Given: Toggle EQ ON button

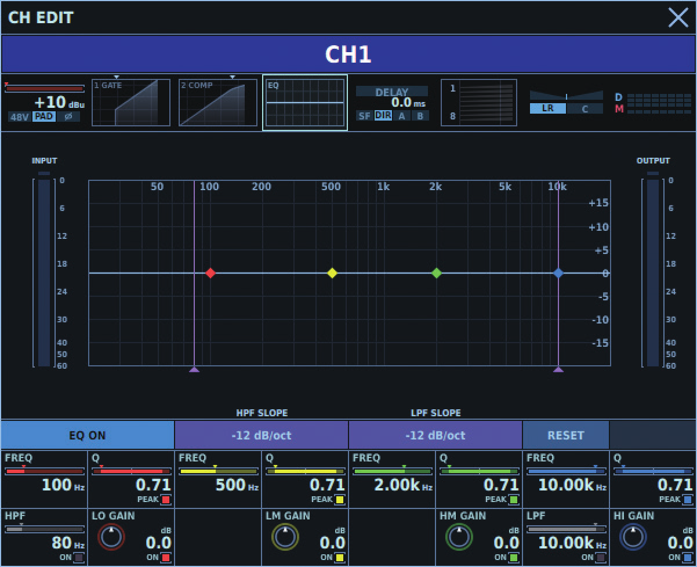Looking at the screenshot, I should (88, 435).
